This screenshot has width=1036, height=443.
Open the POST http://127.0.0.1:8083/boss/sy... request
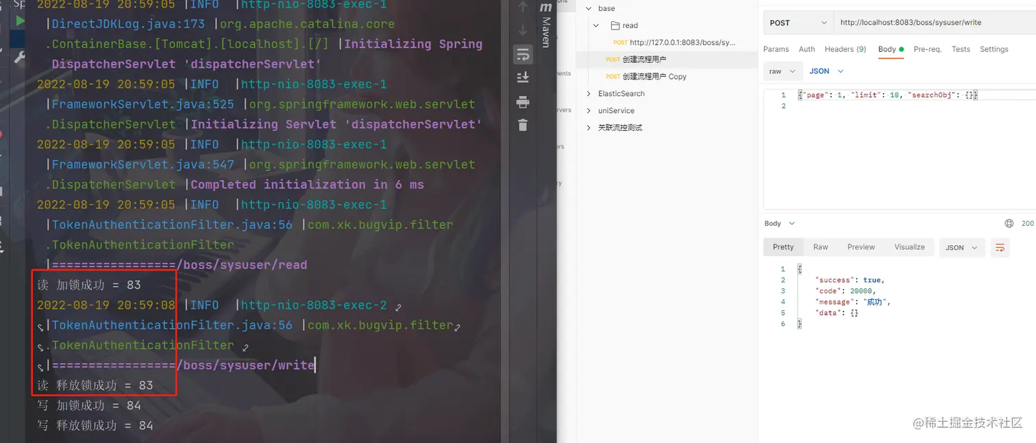click(x=674, y=42)
